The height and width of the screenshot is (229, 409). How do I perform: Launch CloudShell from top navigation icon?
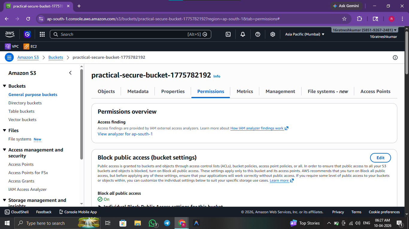coord(228,34)
